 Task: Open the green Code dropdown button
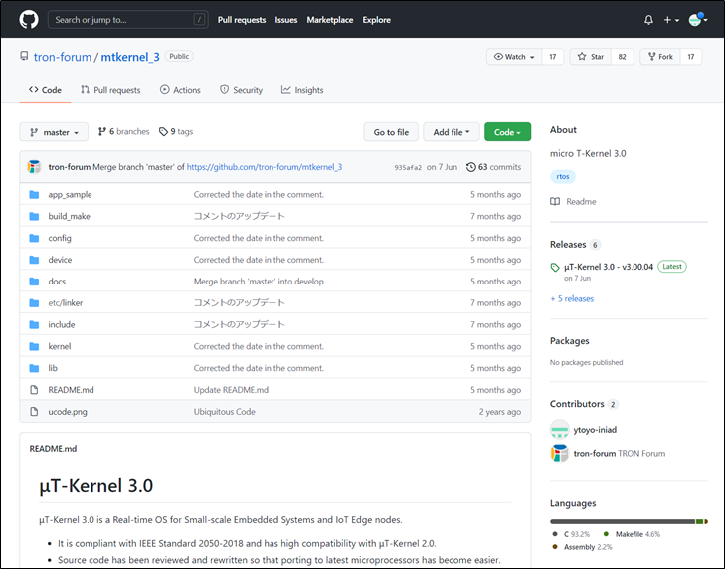508,132
